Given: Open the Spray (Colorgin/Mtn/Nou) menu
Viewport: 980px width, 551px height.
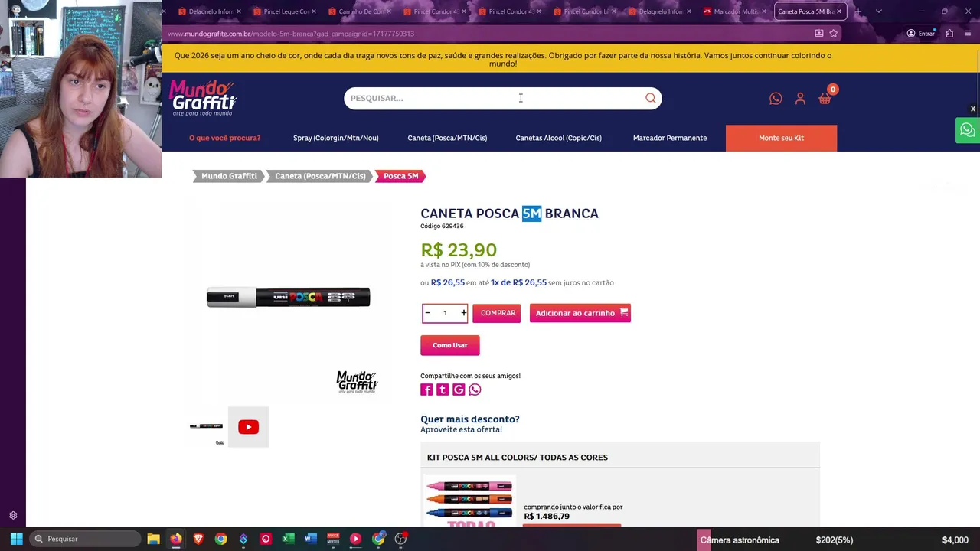Looking at the screenshot, I should click(335, 138).
